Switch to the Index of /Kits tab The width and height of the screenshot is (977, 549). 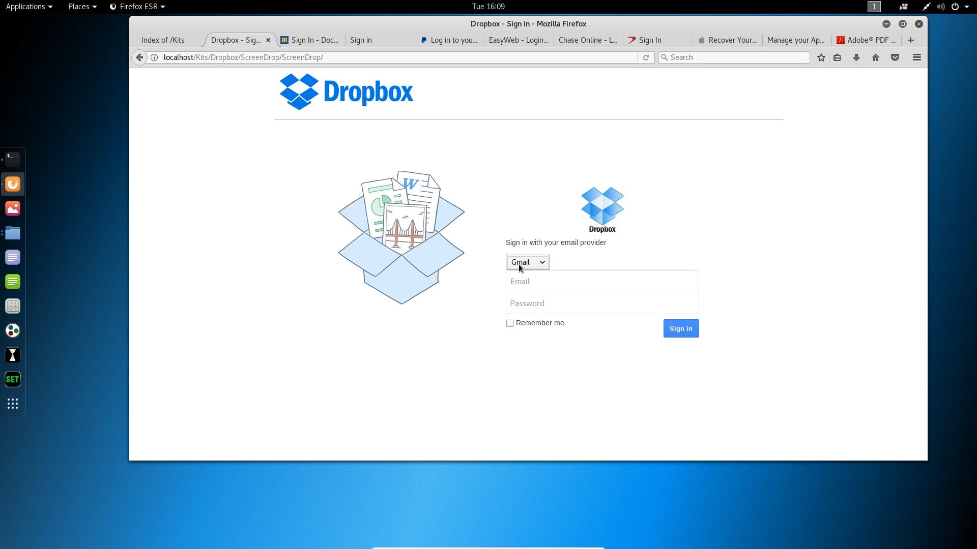(x=163, y=40)
